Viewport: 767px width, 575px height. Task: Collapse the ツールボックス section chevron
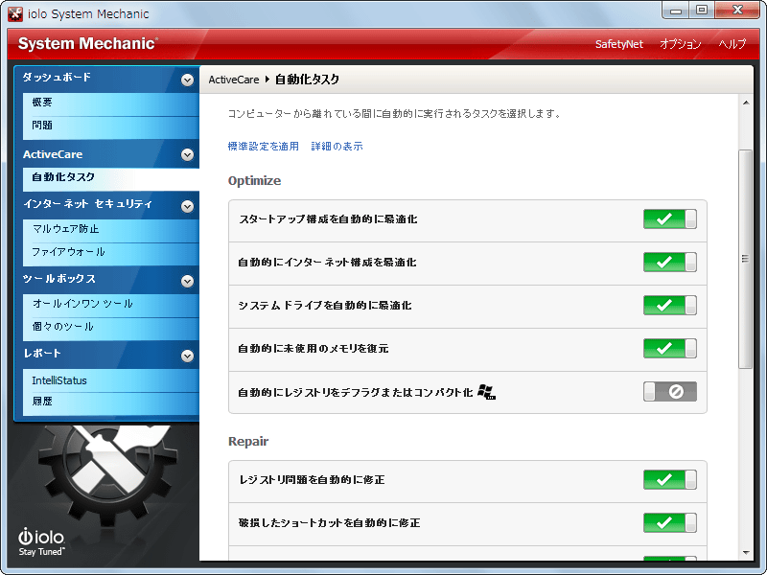point(187,281)
